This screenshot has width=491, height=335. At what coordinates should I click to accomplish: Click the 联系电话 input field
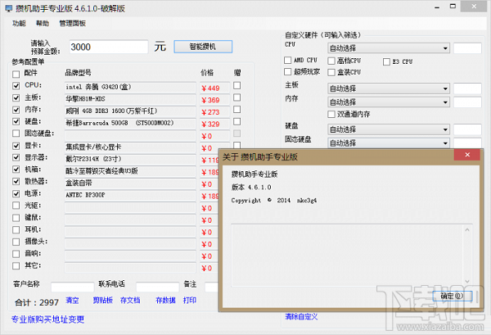click(157, 287)
